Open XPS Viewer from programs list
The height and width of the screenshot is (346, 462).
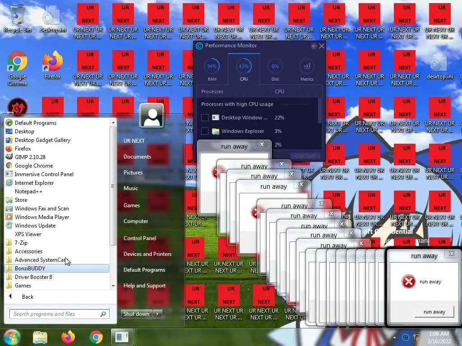click(x=28, y=234)
